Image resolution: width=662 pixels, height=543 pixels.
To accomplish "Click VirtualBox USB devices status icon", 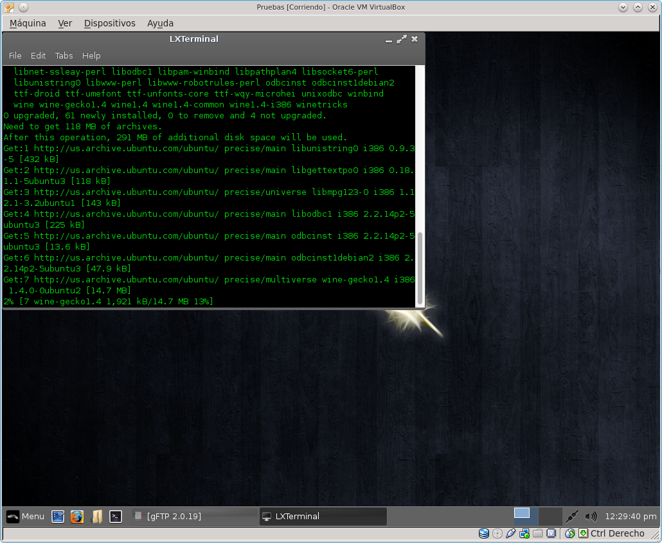I will tap(511, 533).
